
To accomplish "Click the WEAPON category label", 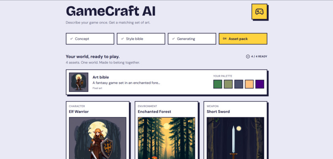I will tap(213, 106).
